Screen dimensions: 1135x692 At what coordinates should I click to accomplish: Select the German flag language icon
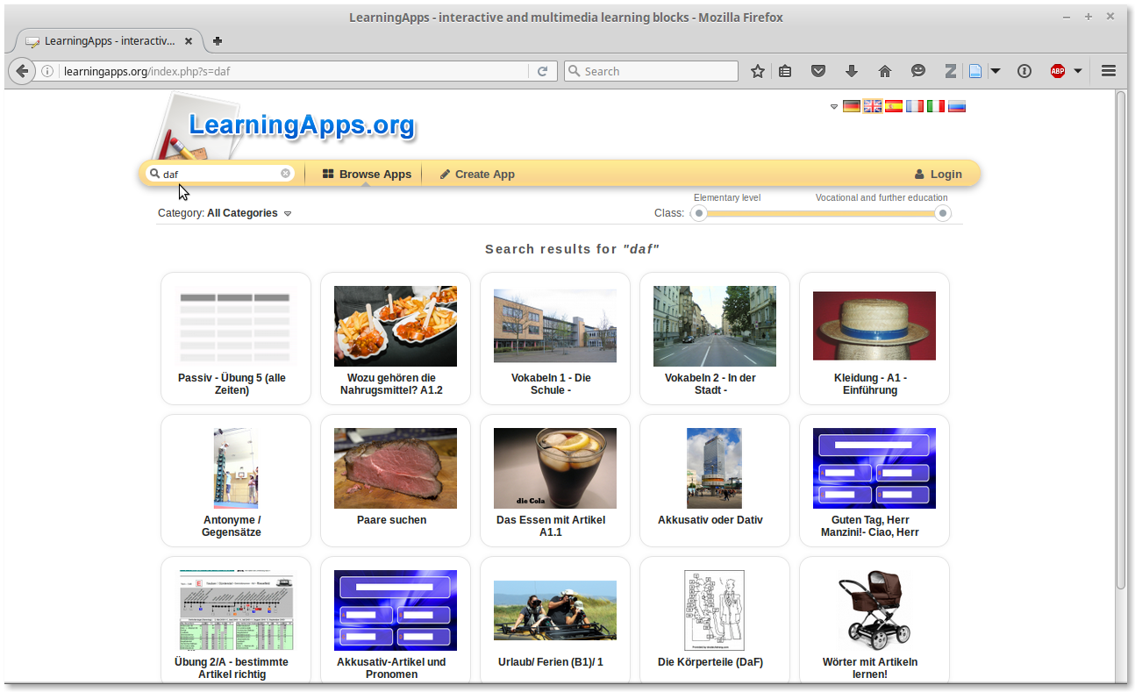pos(851,105)
